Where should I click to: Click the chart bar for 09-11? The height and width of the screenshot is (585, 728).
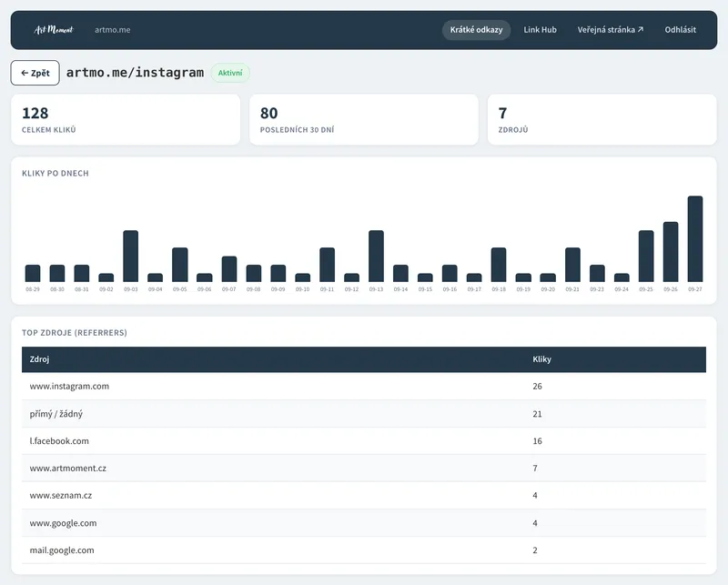(x=327, y=265)
